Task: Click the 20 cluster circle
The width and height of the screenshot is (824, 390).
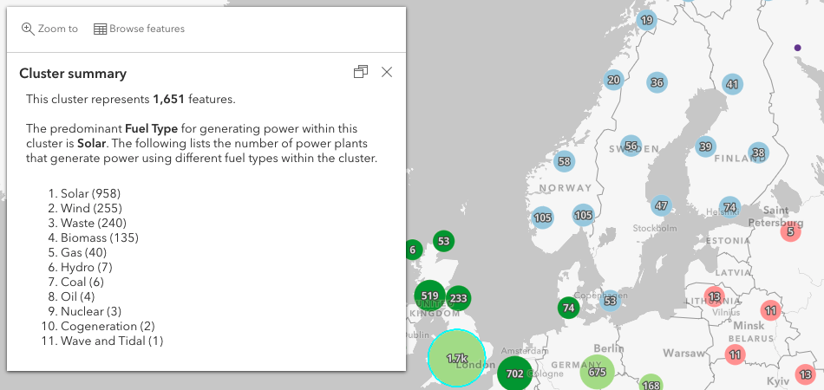Action: 614,81
